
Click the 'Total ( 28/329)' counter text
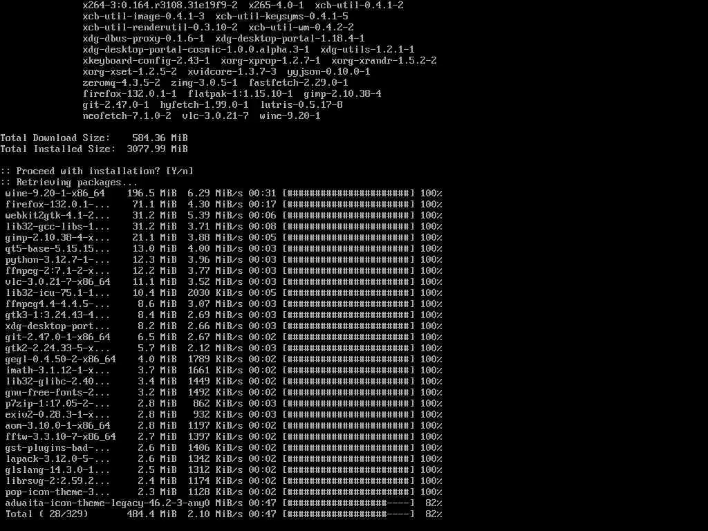coord(46,514)
